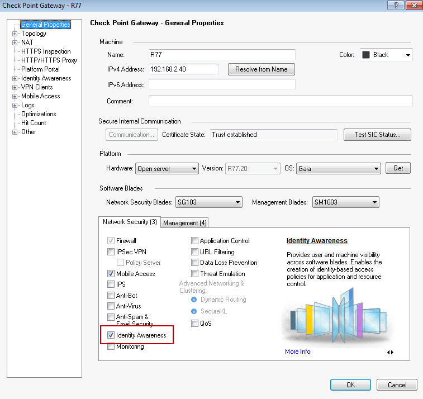Screen dimensions: 423x399
Task: Expand the NAT tree node
Action: (15, 42)
